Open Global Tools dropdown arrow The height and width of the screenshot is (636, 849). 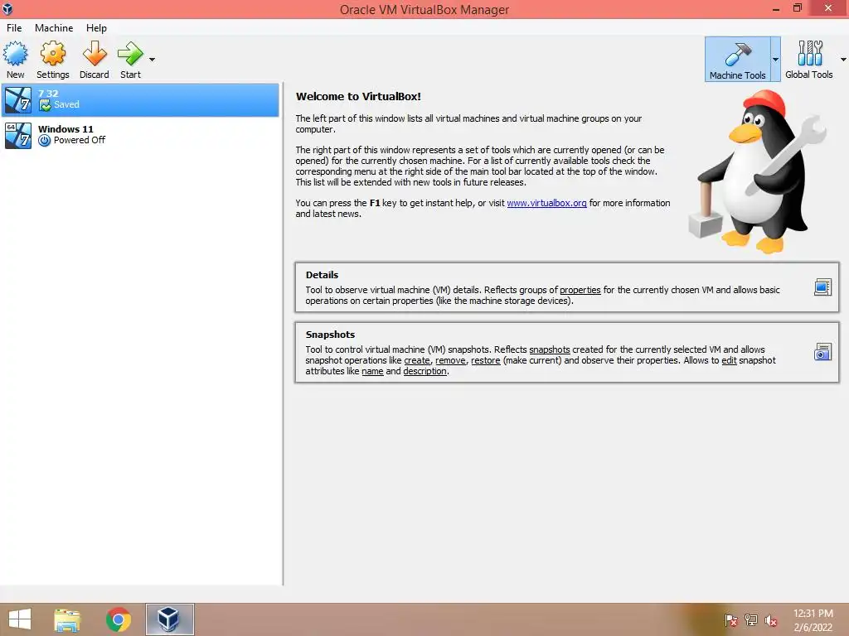(x=843, y=59)
